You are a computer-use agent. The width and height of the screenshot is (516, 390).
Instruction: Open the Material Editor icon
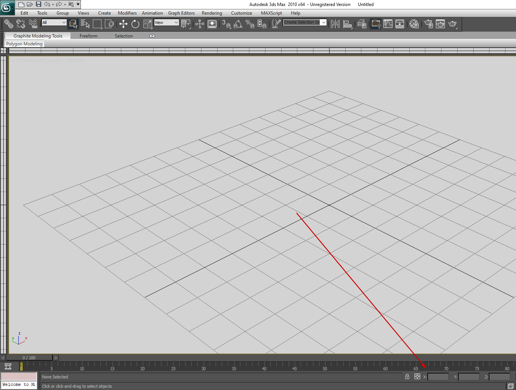coord(414,24)
